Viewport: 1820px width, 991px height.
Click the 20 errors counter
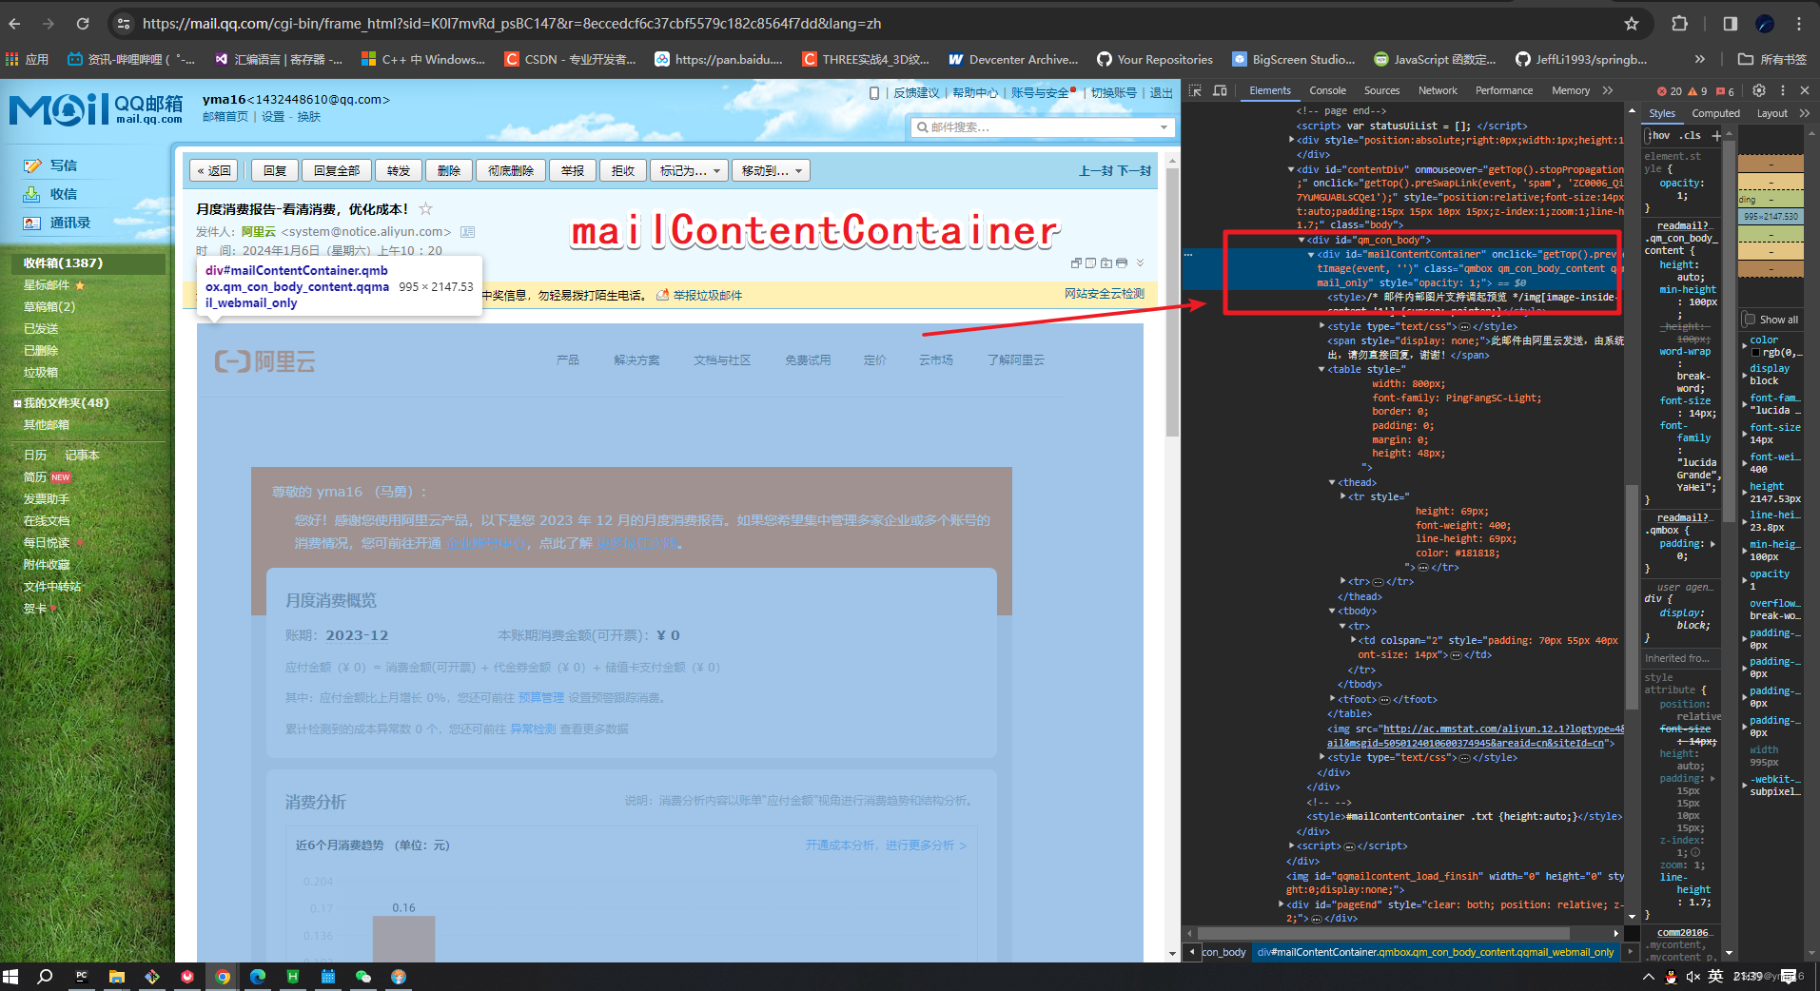(1669, 91)
